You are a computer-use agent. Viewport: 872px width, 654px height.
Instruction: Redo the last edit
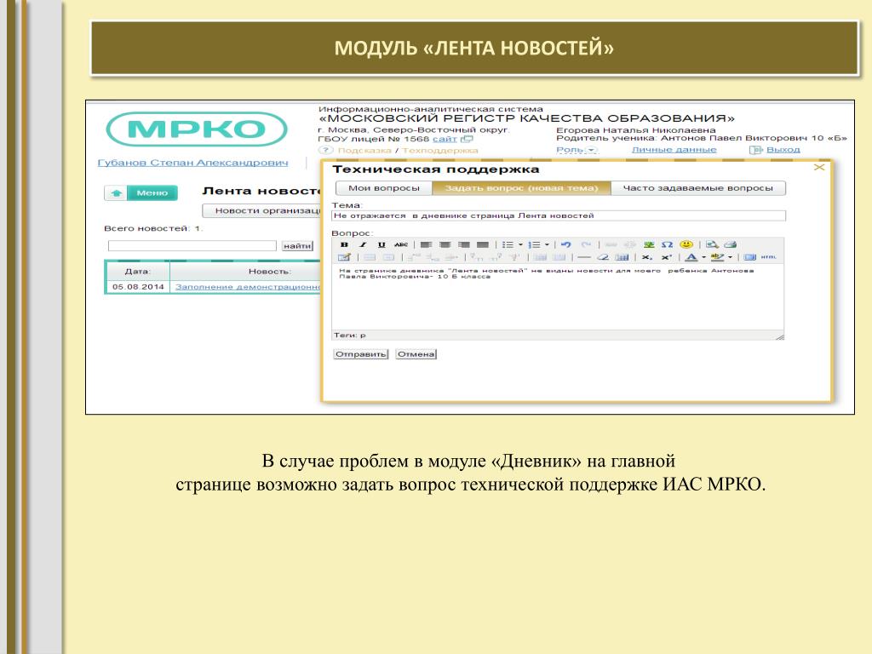pyautogui.click(x=586, y=244)
